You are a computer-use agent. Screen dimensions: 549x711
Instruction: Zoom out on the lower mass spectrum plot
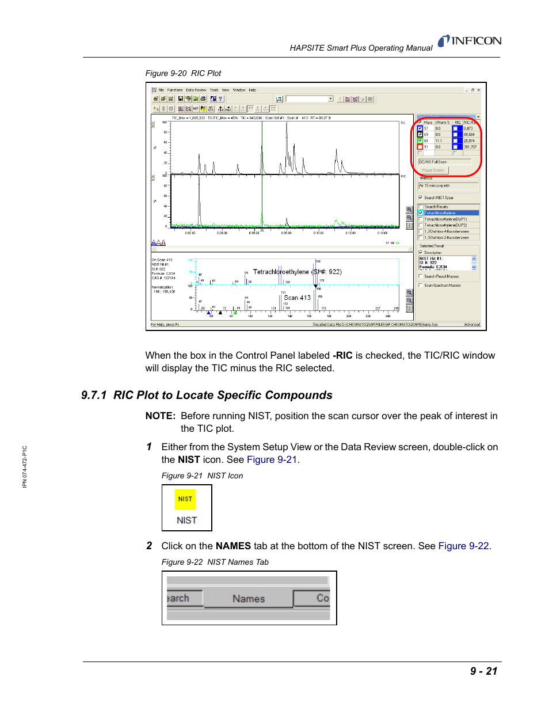pyautogui.click(x=409, y=301)
